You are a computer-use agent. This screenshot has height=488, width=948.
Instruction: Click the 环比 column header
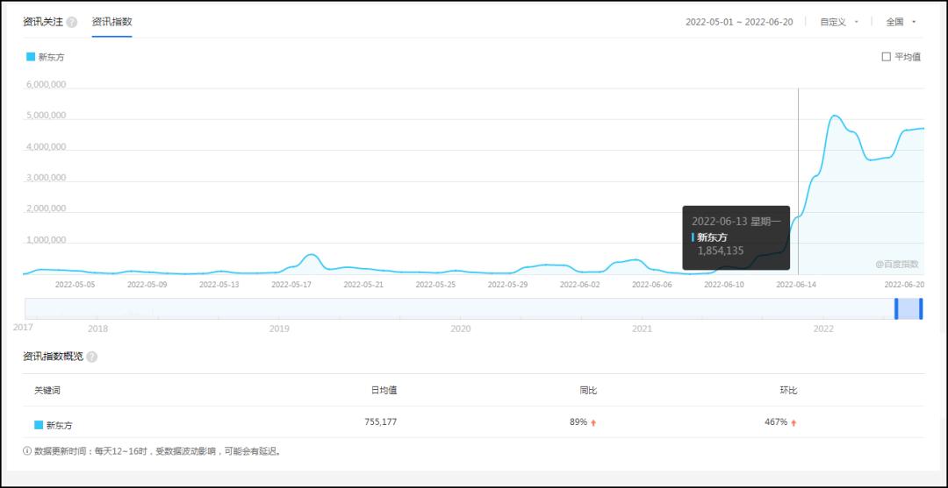click(x=788, y=390)
